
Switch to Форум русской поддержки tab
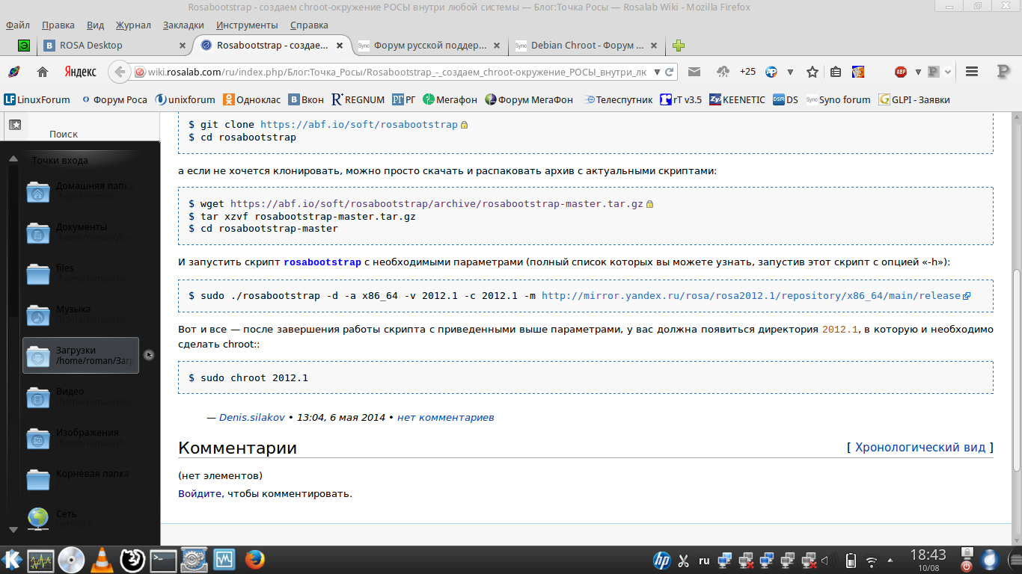[x=430, y=46]
